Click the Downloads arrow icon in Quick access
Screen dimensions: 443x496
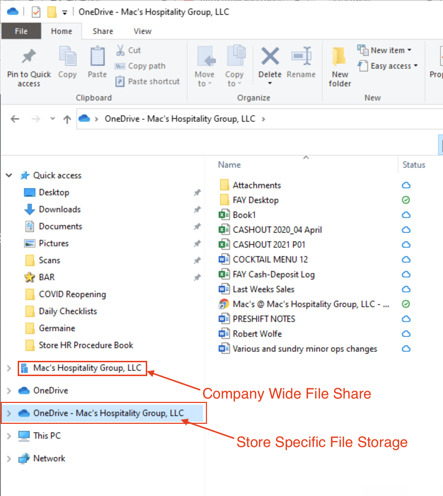(x=30, y=209)
